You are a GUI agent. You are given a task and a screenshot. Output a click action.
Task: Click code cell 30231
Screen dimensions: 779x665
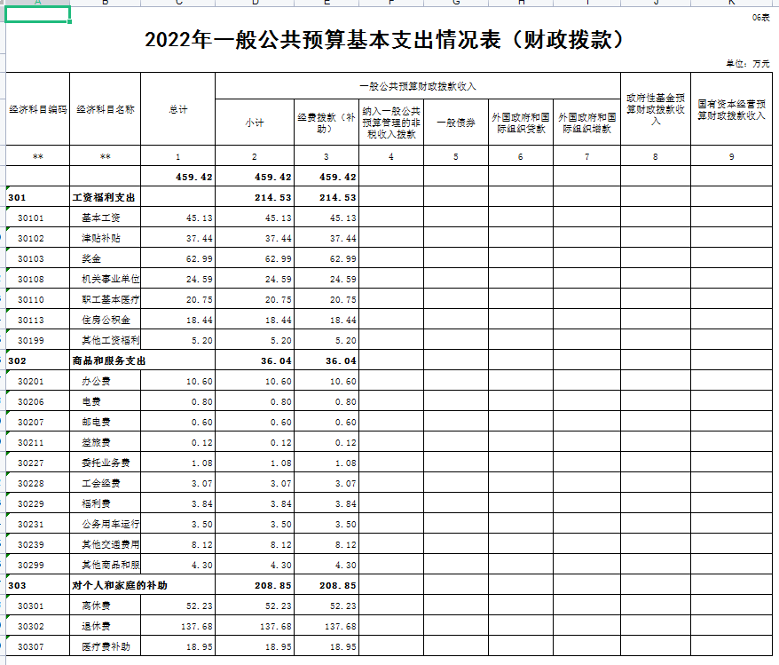tap(38, 524)
